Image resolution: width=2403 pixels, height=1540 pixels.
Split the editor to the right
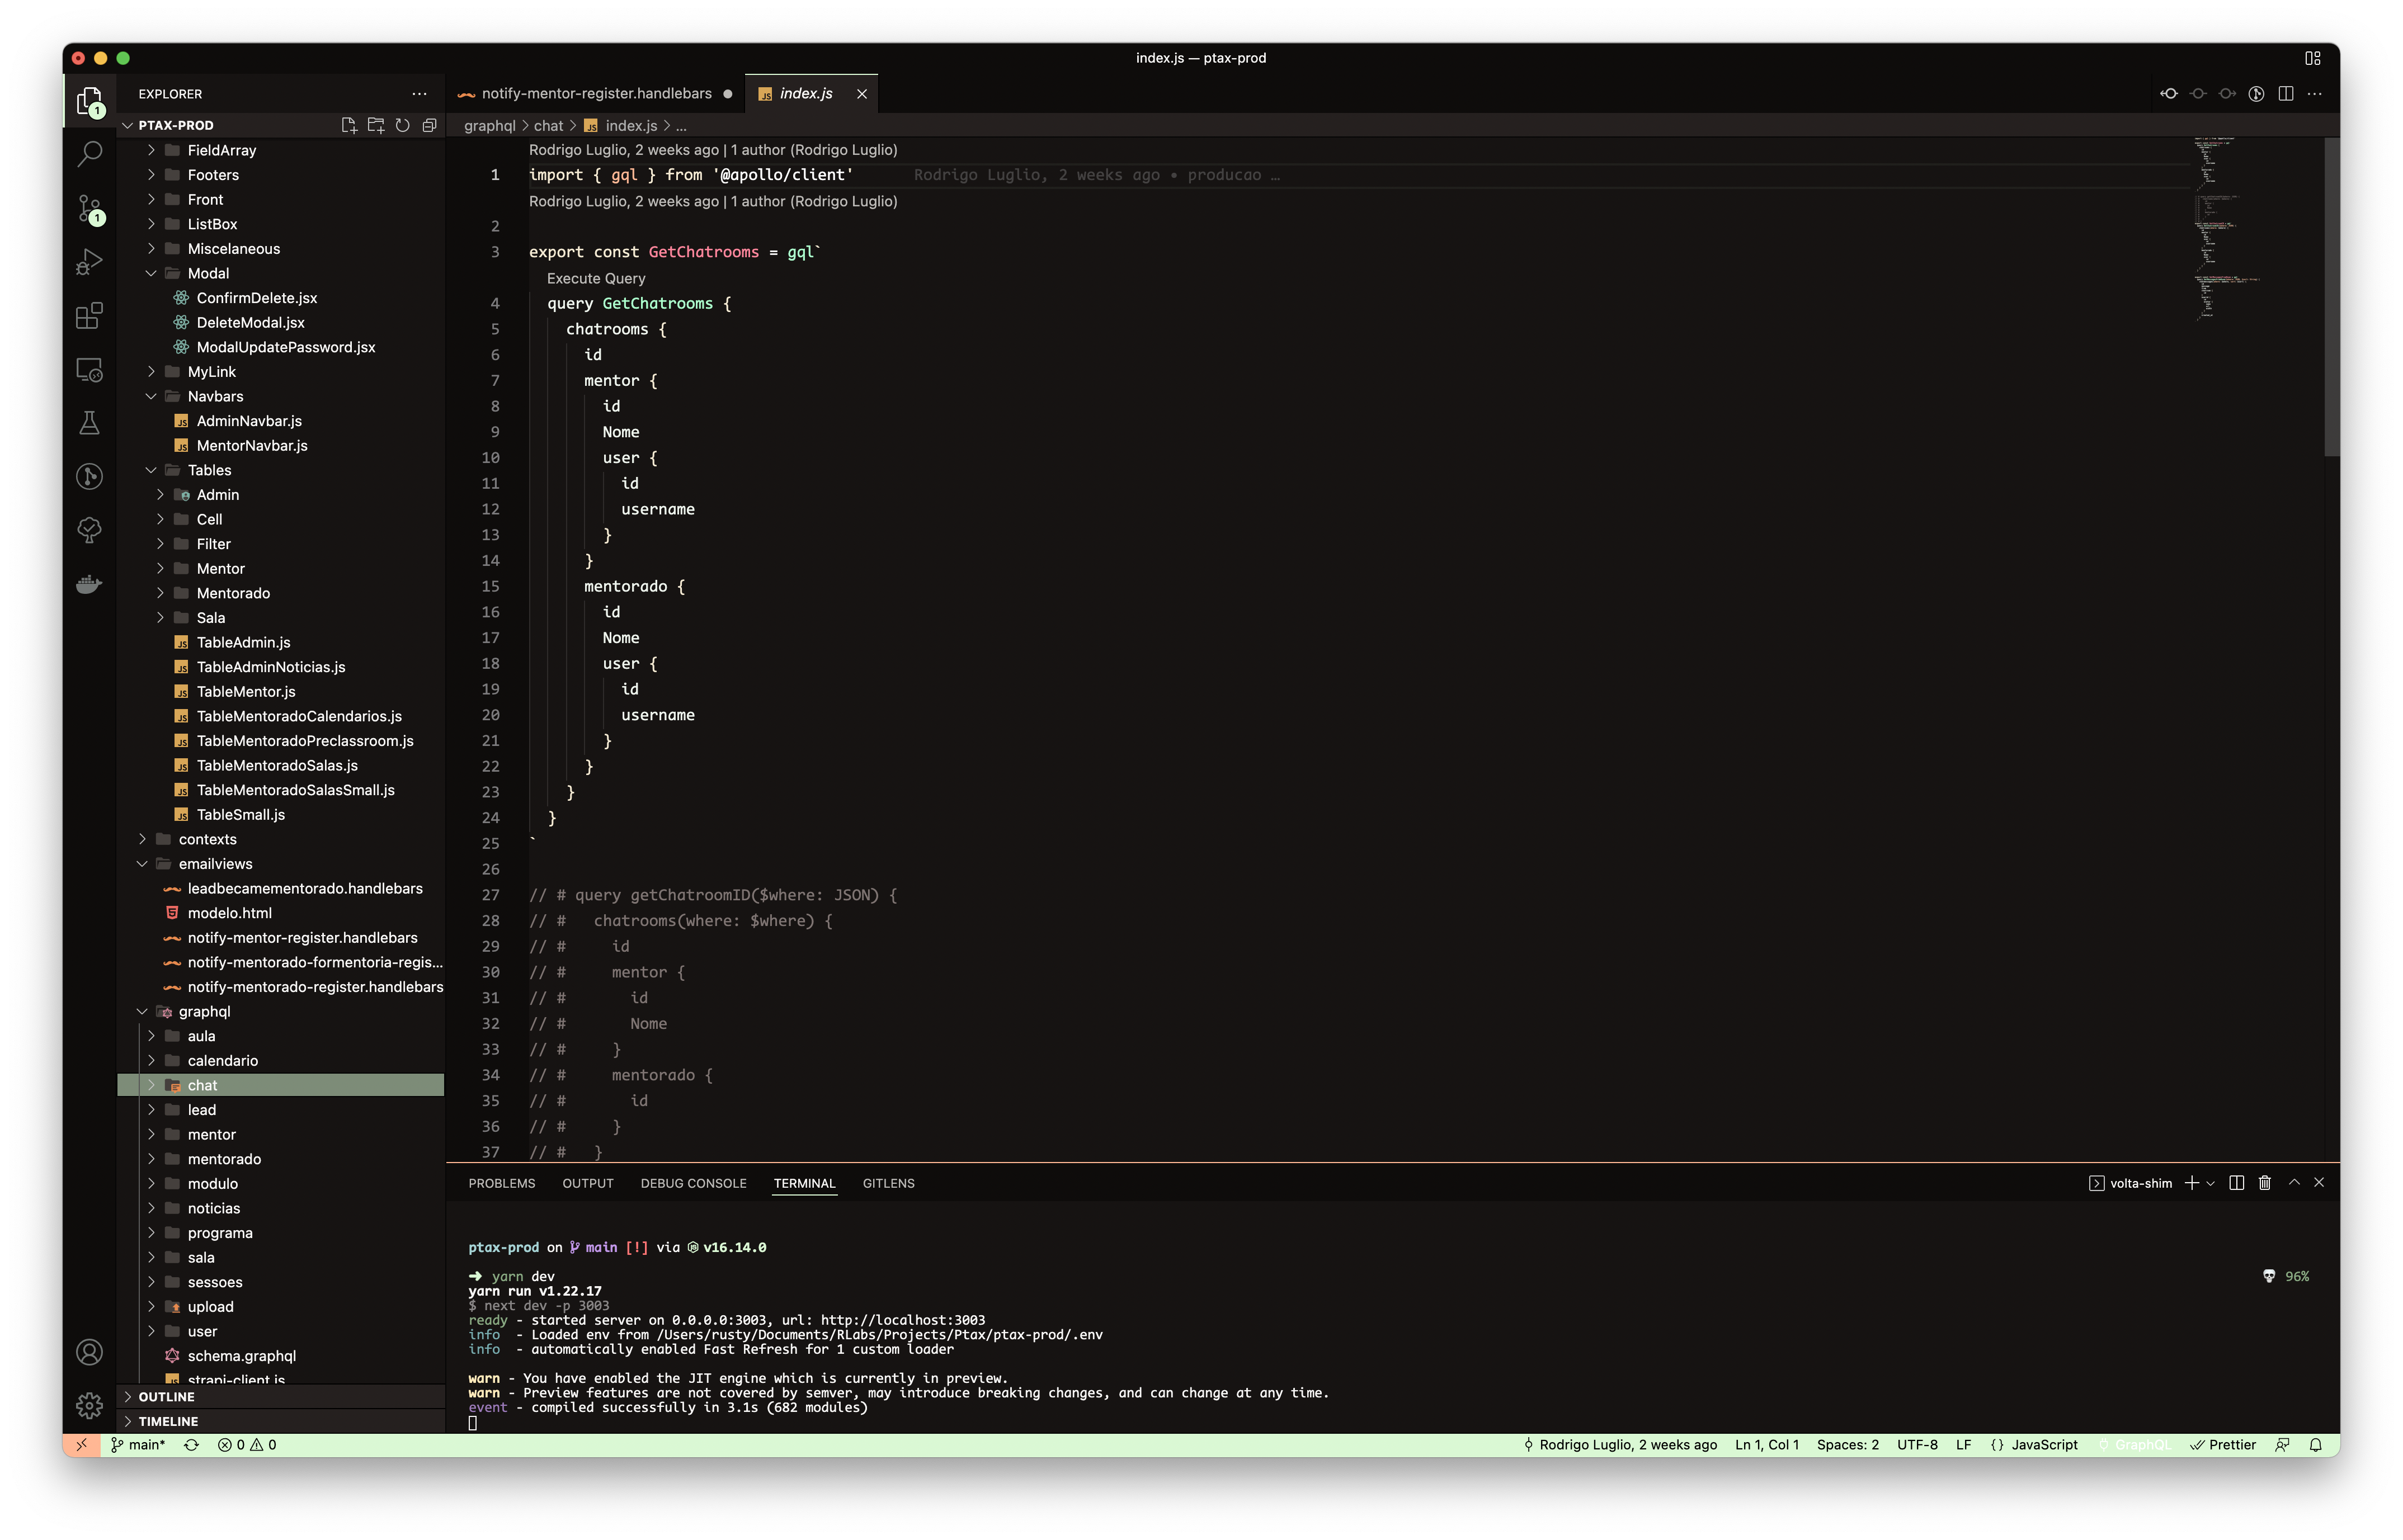click(2286, 93)
